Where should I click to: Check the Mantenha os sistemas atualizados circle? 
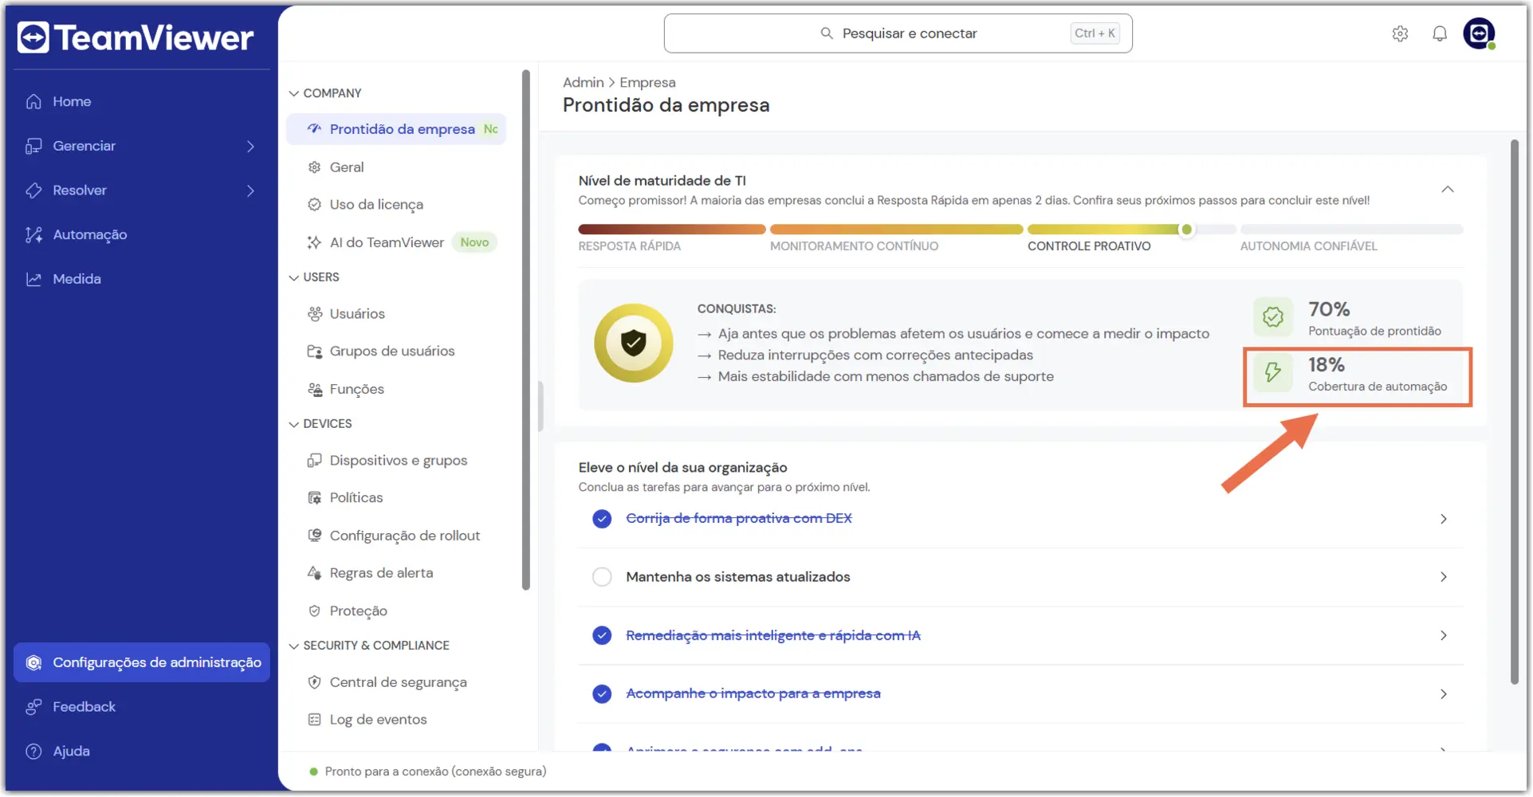[x=602, y=577]
